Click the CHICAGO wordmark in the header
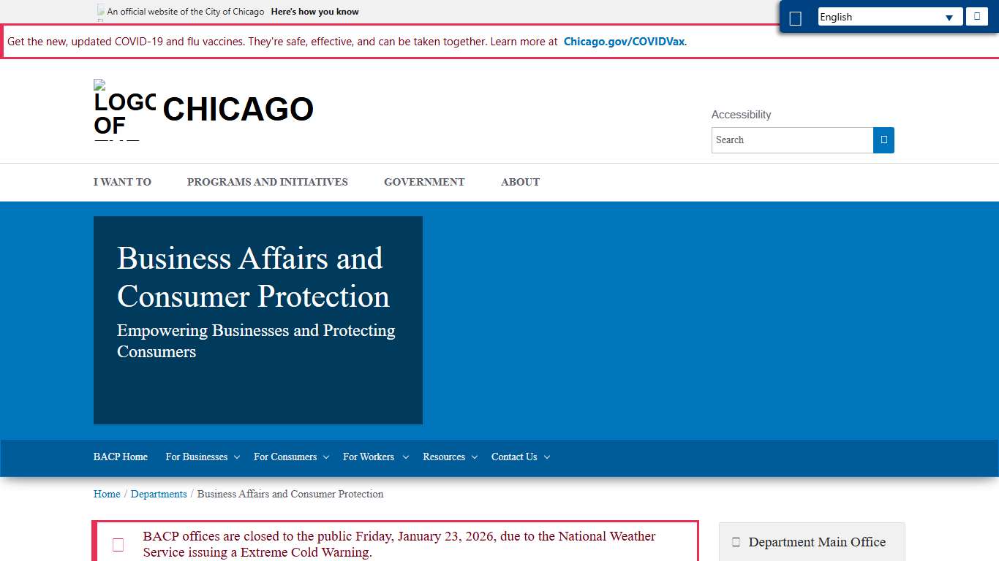The height and width of the screenshot is (561, 999). click(238, 110)
